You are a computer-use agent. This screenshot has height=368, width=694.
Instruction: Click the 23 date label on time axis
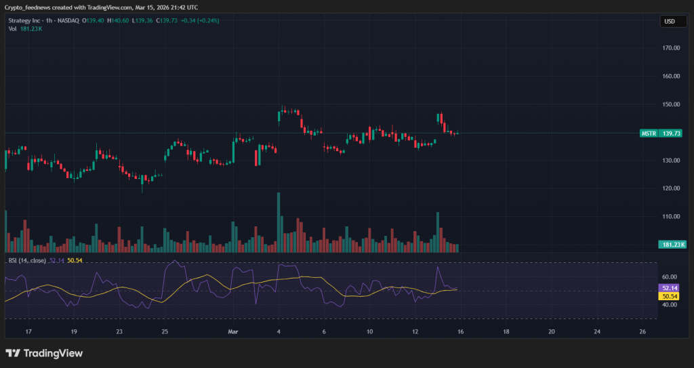[119, 331]
